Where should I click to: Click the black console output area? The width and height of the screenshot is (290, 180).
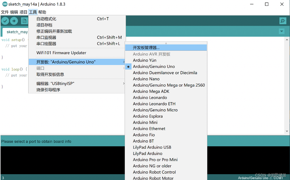tap(63, 160)
